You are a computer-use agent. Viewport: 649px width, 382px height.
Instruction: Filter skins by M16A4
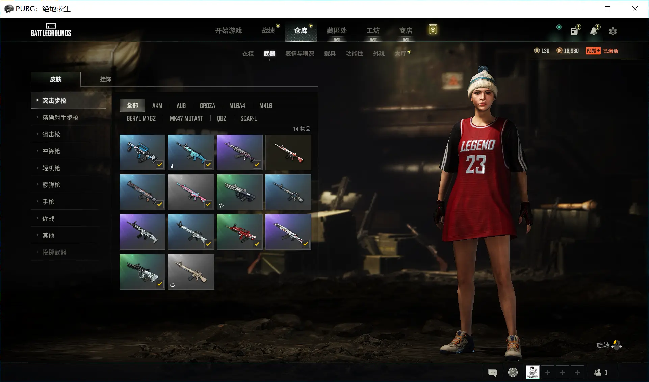point(237,106)
